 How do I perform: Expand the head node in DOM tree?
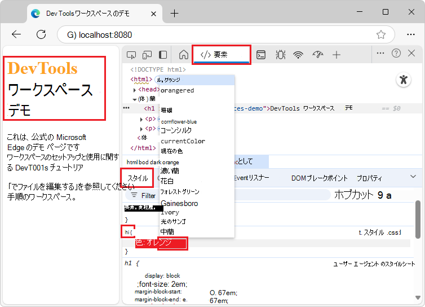pyautogui.click(x=135, y=90)
